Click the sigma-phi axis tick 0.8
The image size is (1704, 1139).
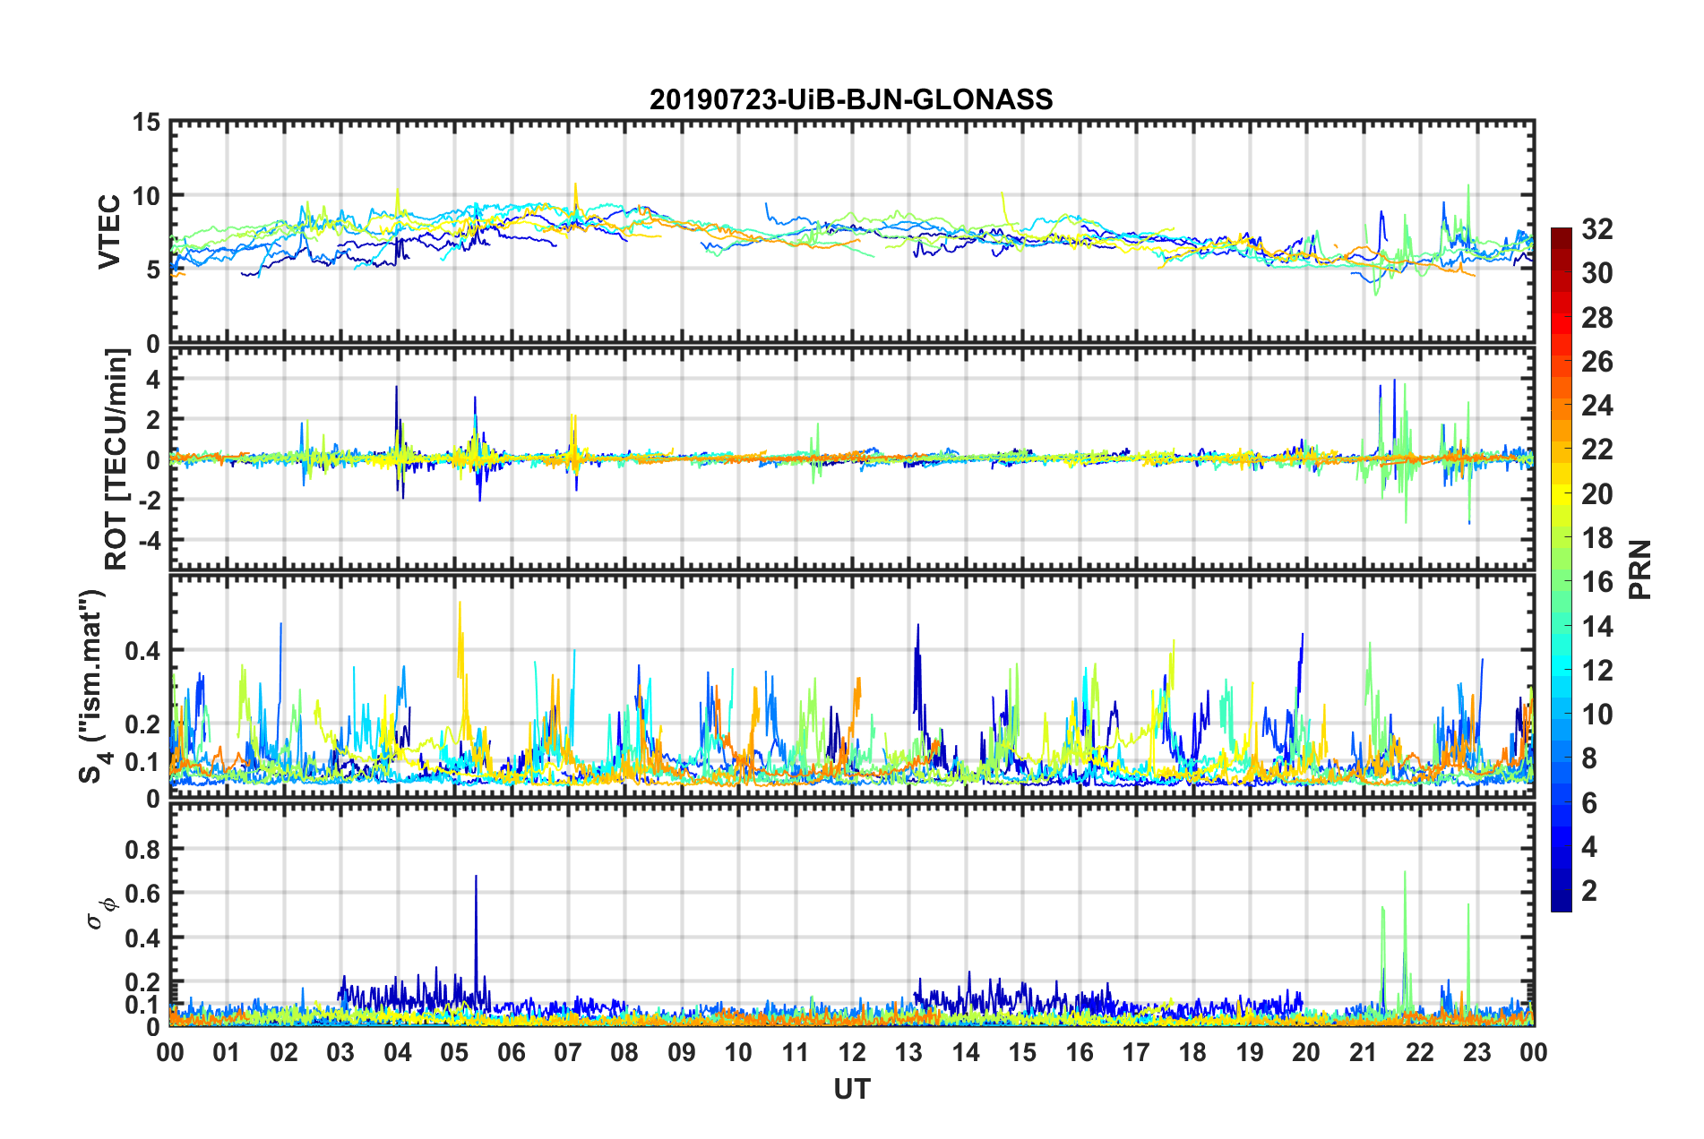click(x=142, y=849)
